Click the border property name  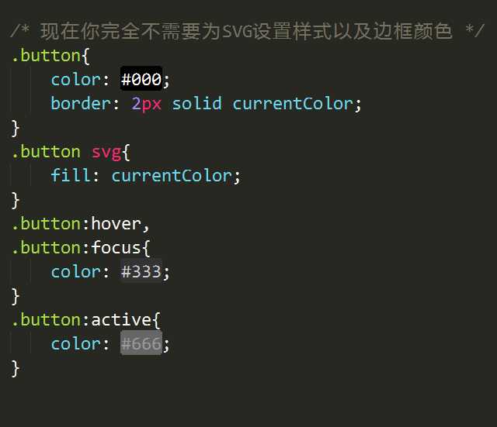click(81, 103)
